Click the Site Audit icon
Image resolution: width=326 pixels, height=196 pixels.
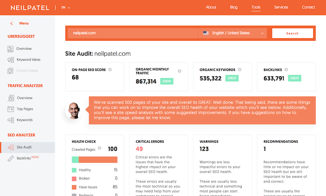[11, 147]
